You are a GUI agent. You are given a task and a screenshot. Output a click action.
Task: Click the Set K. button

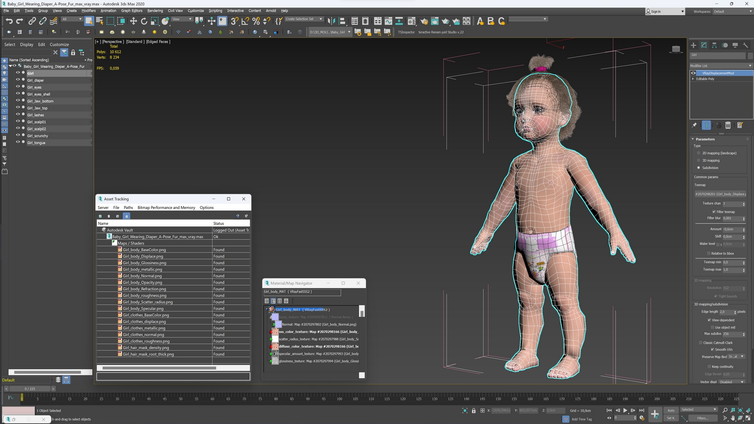click(x=671, y=419)
